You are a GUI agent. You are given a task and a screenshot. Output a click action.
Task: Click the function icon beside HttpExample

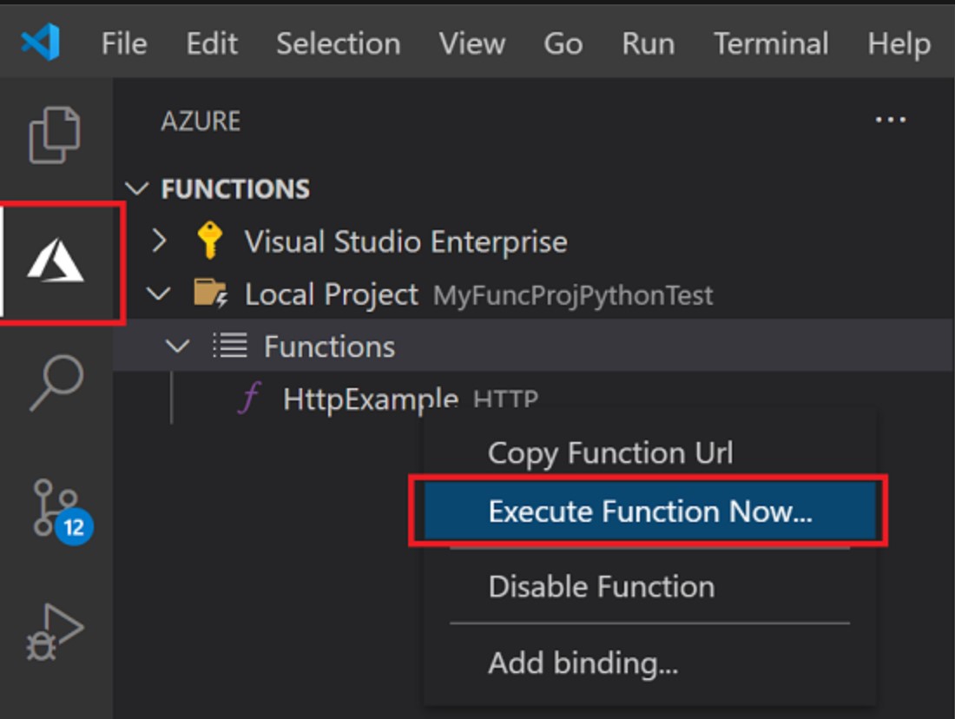pos(250,398)
